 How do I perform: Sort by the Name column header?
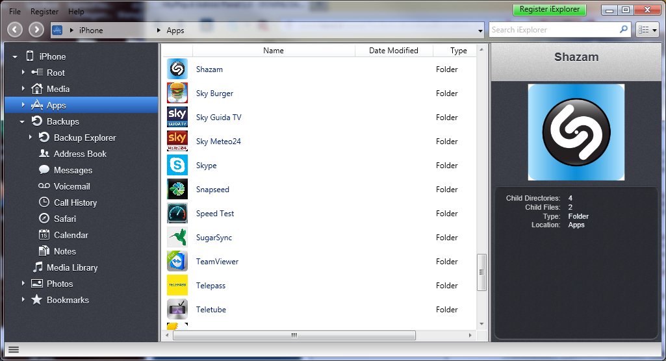(x=274, y=51)
